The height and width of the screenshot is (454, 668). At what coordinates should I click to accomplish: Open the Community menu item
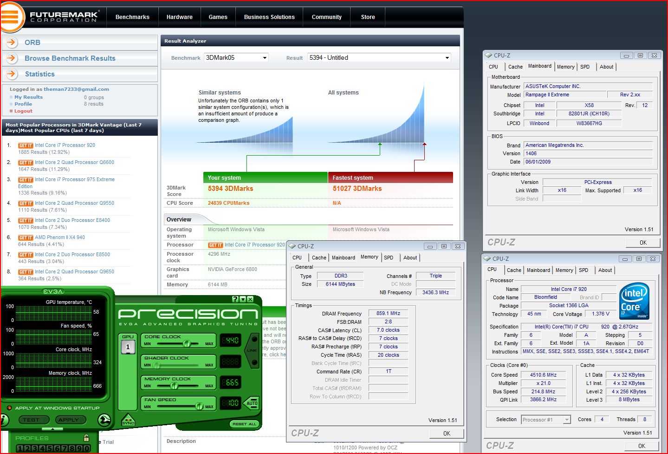(x=327, y=17)
